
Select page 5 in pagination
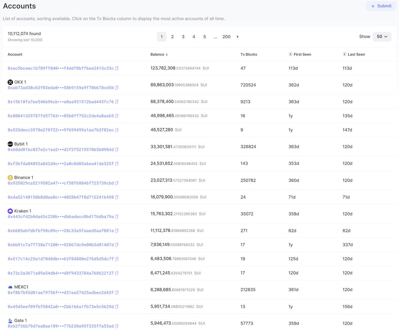(x=204, y=37)
